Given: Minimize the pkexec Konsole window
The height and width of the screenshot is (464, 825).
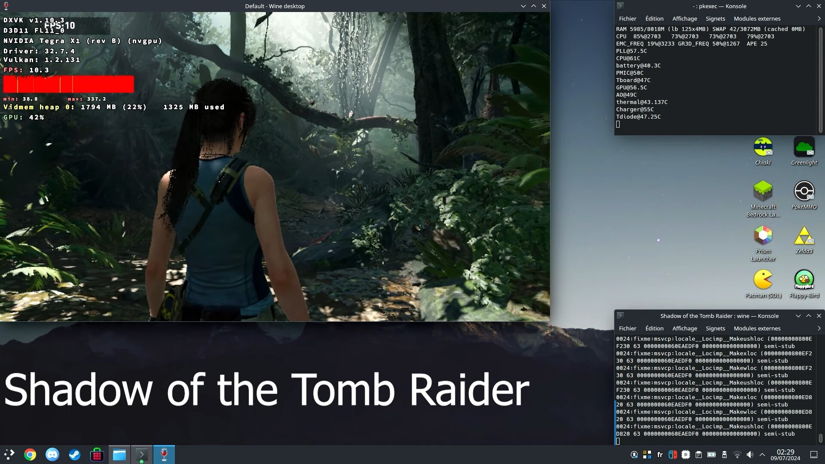Looking at the screenshot, I should pos(798,6).
